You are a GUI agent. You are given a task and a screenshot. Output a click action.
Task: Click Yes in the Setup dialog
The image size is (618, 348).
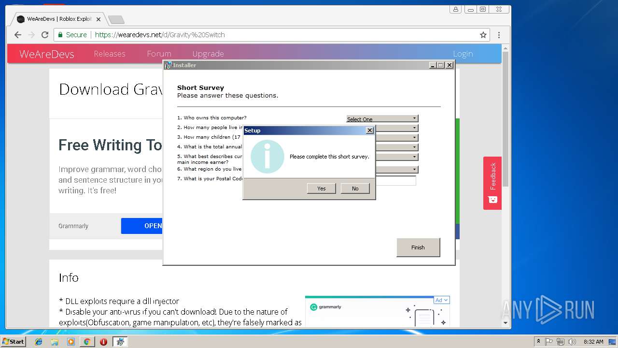322,188
